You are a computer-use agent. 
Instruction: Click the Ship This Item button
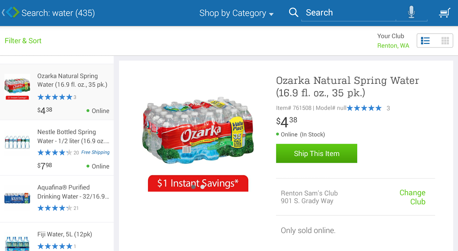click(316, 154)
